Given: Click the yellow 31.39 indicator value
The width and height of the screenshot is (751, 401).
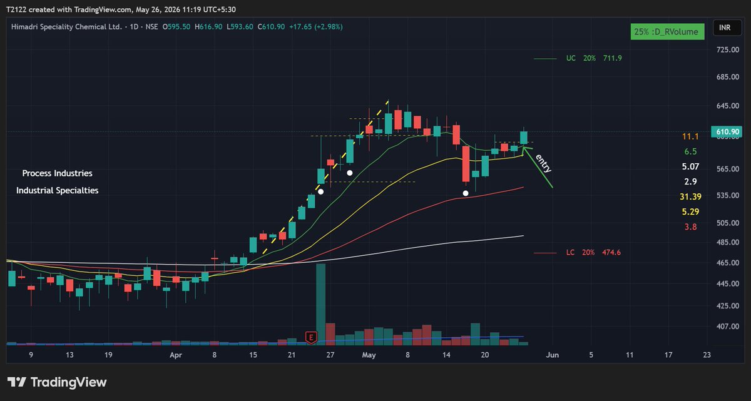Looking at the screenshot, I should (x=690, y=196).
